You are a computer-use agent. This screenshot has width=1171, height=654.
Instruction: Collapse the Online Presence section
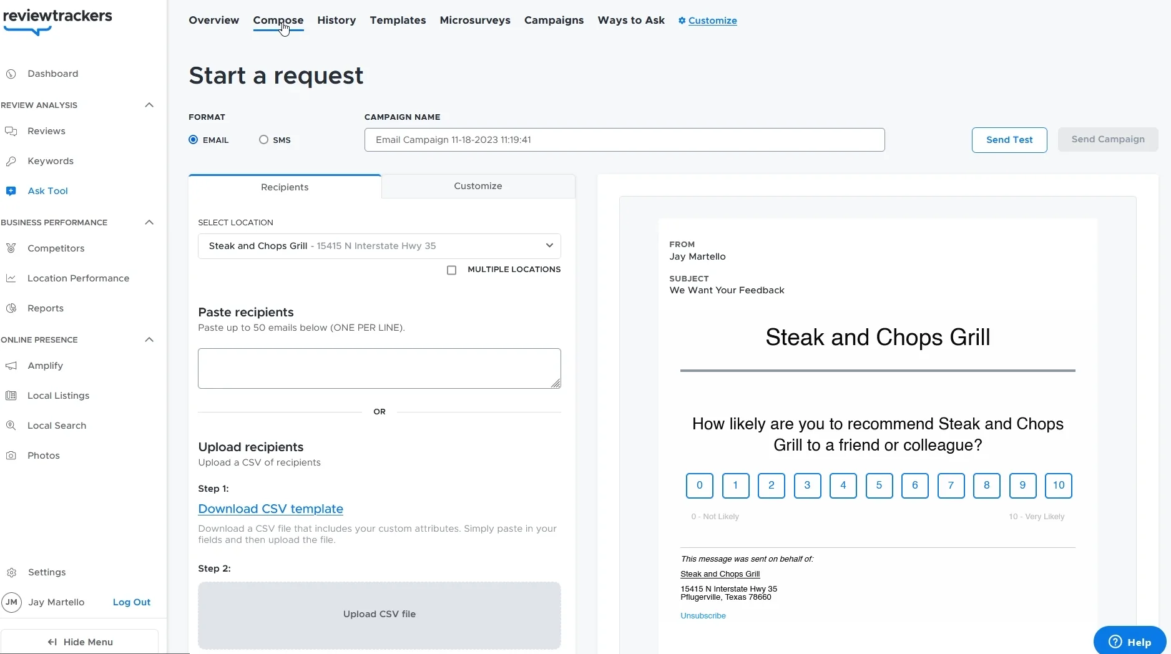pyautogui.click(x=149, y=339)
